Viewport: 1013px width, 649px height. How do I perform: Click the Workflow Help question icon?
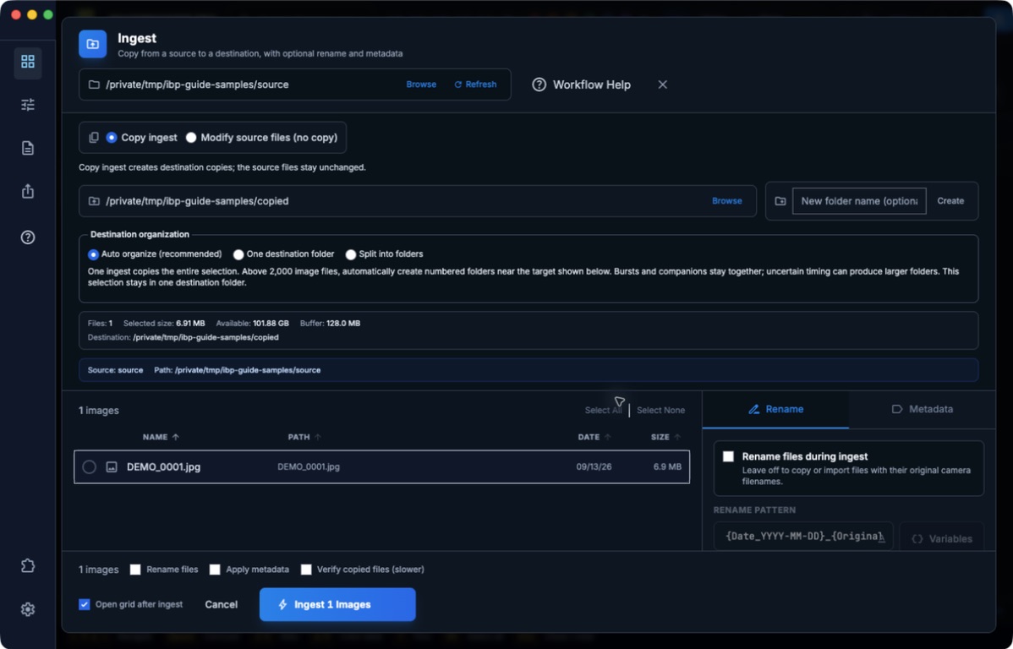tap(539, 85)
